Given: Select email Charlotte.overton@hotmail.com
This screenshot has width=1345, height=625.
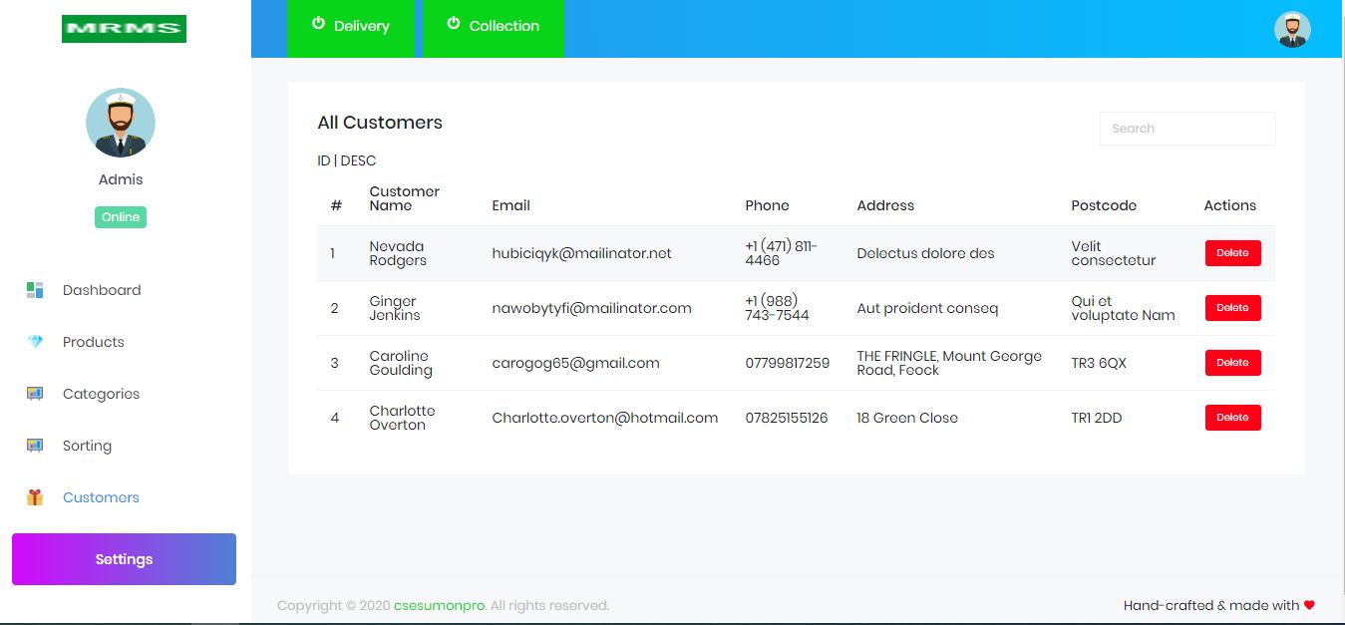Looking at the screenshot, I should coord(605,418).
